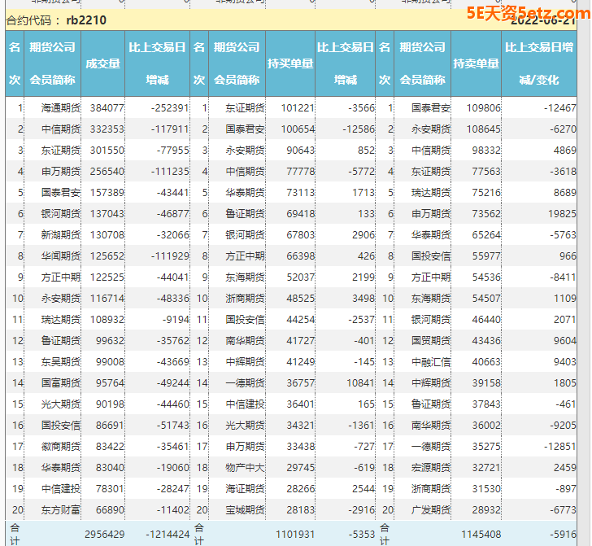Click volume value 301550

(x=107, y=151)
